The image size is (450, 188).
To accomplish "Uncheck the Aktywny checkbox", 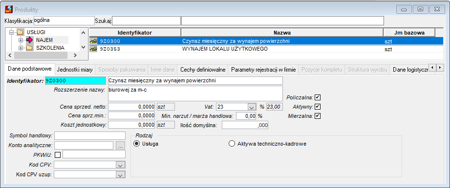I will [318, 107].
